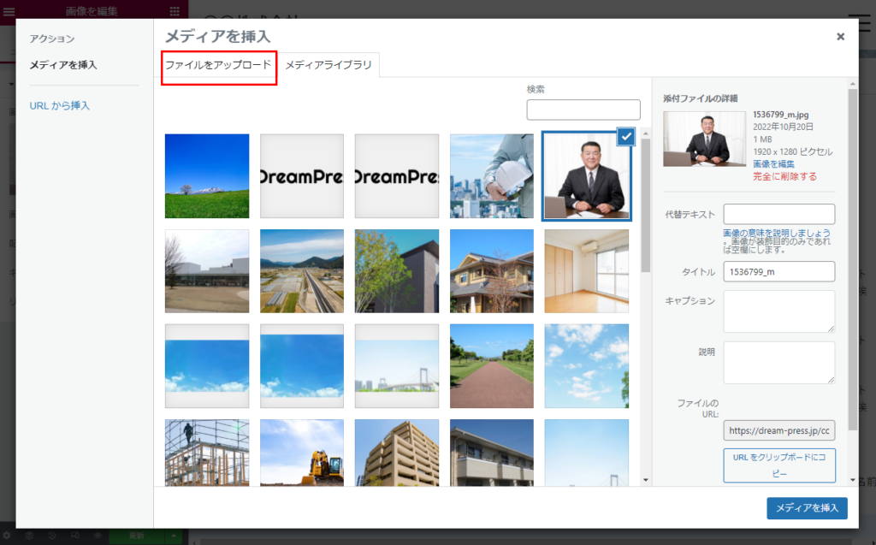Click the thumbnail grid scrollbar down arrow
The image size is (876, 545).
click(x=645, y=480)
